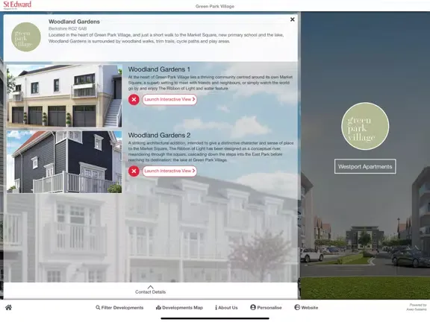
Task: Launch Interactive View for Woodland Gardens 1
Action: [x=169, y=99]
